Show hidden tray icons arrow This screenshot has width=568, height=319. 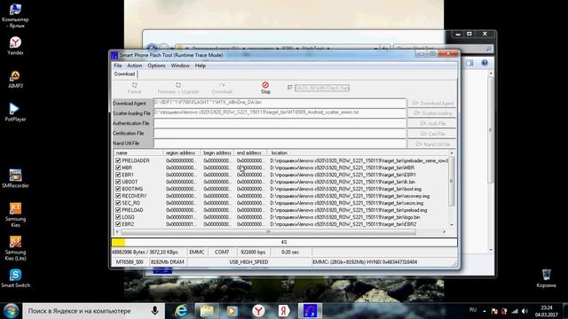[x=485, y=311]
